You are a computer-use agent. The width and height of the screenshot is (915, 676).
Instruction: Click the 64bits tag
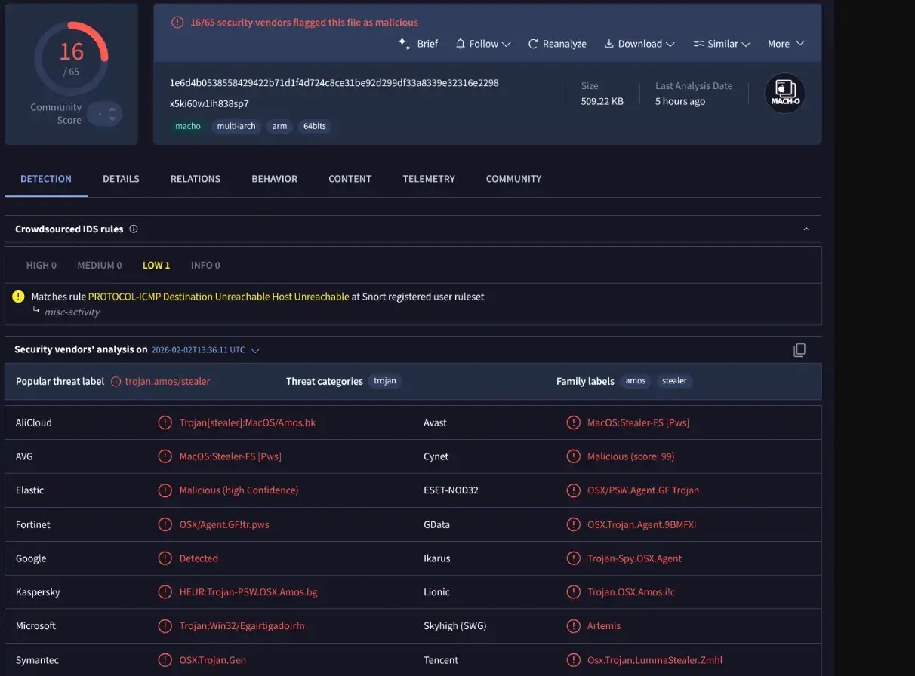click(315, 126)
